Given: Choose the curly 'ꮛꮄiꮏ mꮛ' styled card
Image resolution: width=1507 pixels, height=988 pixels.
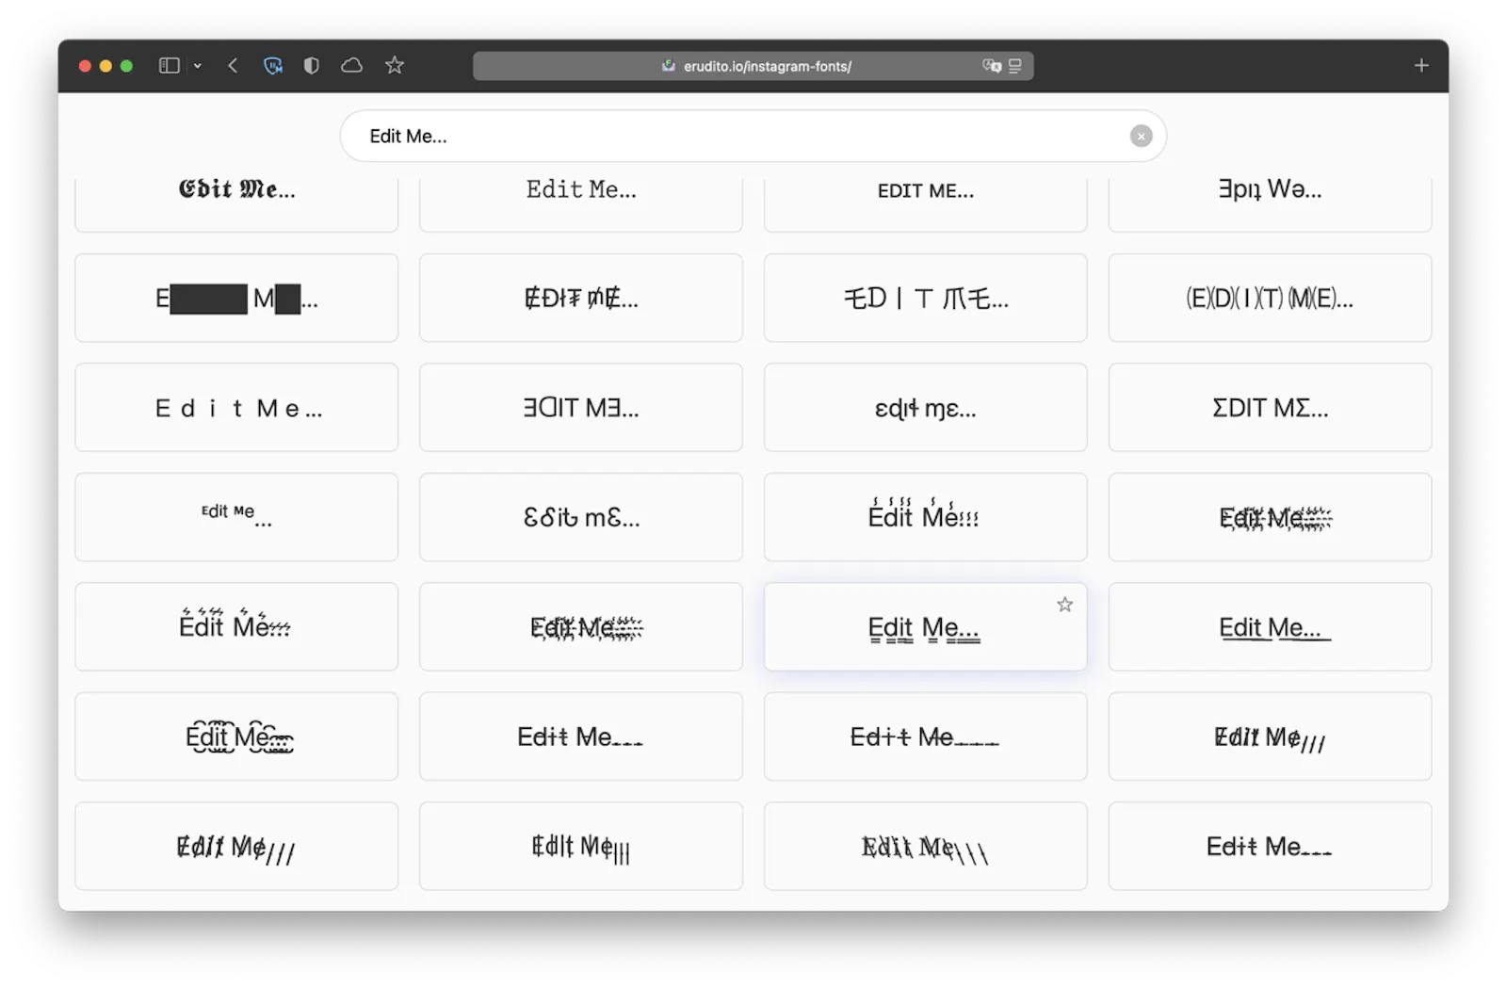Looking at the screenshot, I should point(581,517).
